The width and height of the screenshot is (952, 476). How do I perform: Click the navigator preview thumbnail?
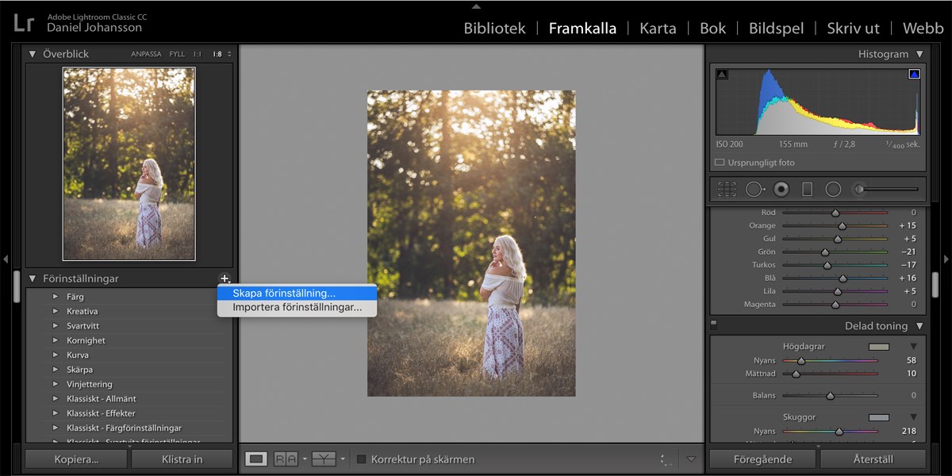tap(129, 164)
